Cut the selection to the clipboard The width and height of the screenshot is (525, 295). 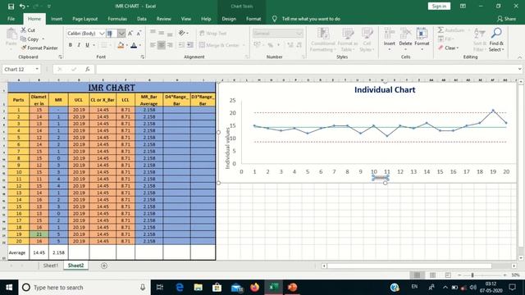28,30
